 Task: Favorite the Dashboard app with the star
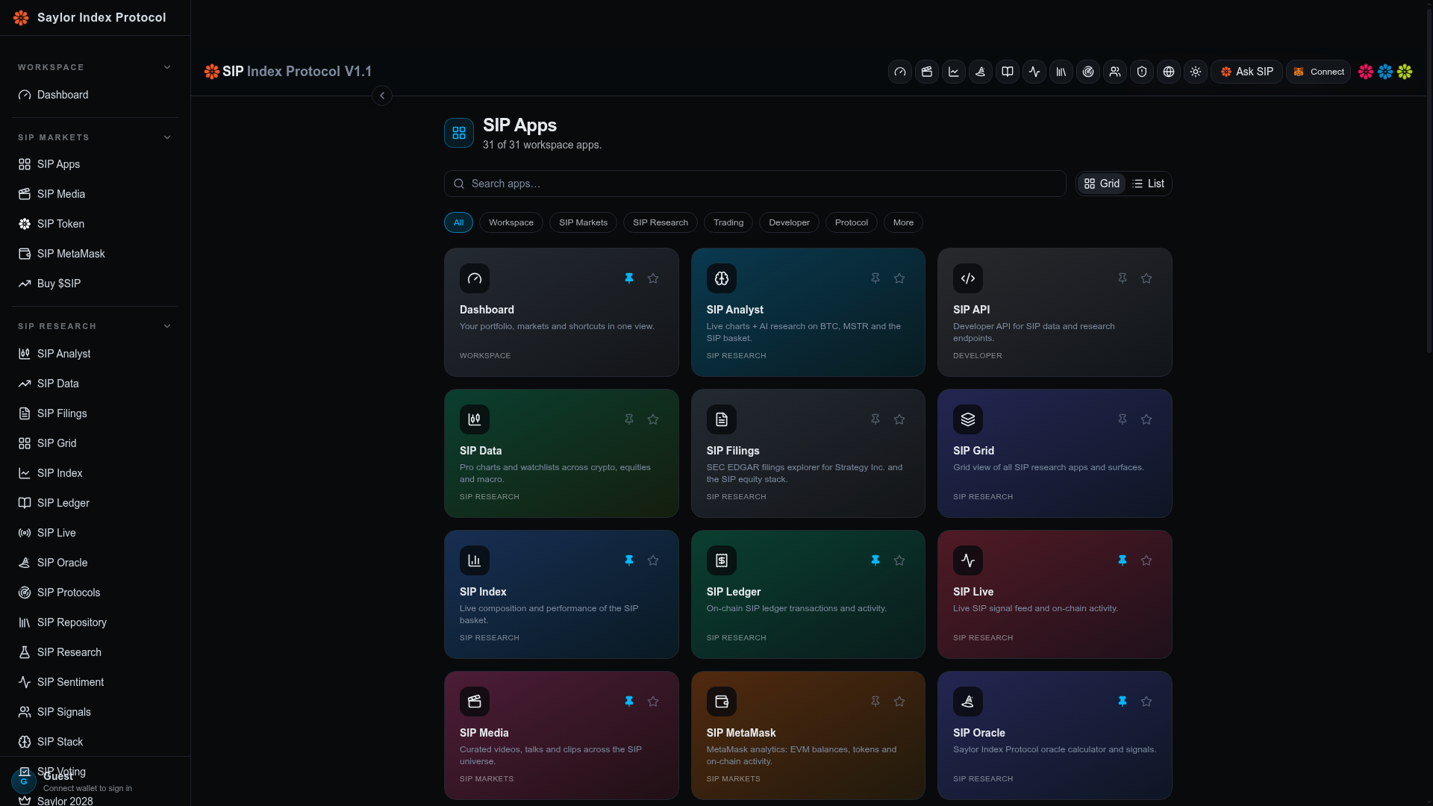pos(653,278)
